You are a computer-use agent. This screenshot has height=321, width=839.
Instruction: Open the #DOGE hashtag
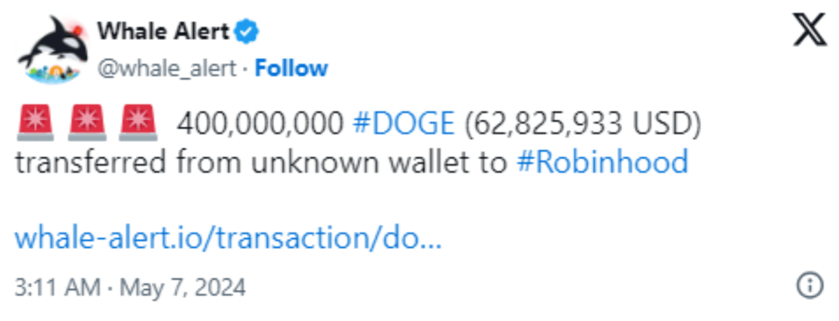pos(403,124)
